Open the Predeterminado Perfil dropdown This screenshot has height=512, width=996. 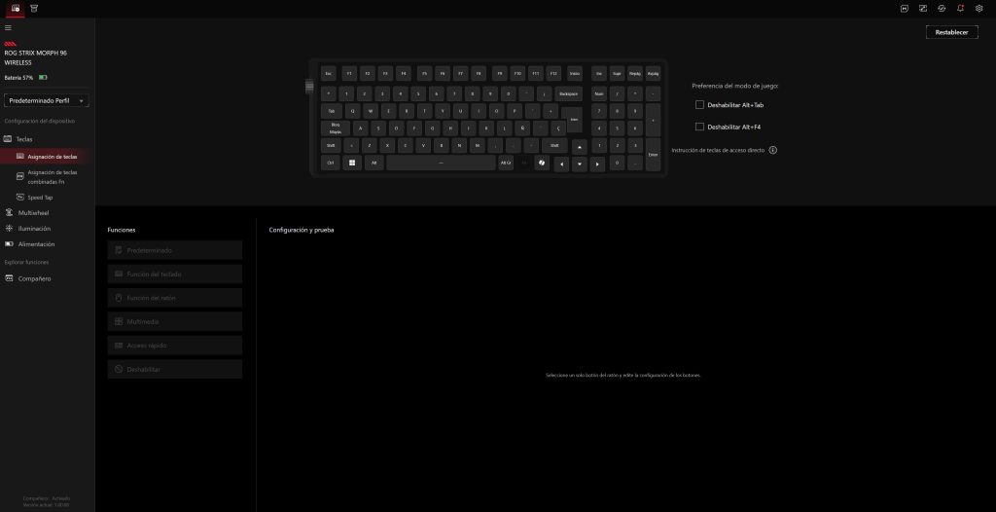tap(47, 100)
